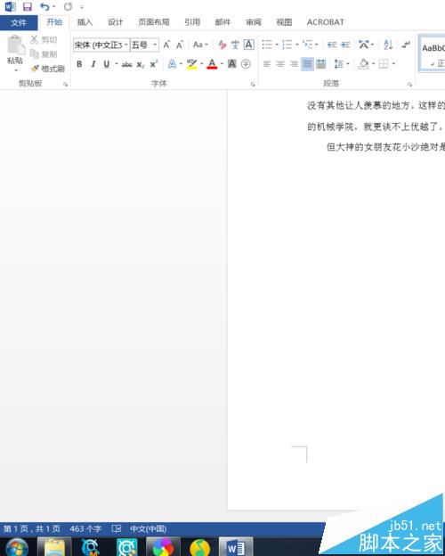
Task: Apply text effects glowing A icon
Action: coord(172,64)
